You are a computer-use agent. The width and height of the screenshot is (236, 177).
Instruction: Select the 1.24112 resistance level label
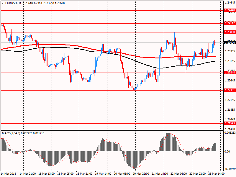(230, 23)
